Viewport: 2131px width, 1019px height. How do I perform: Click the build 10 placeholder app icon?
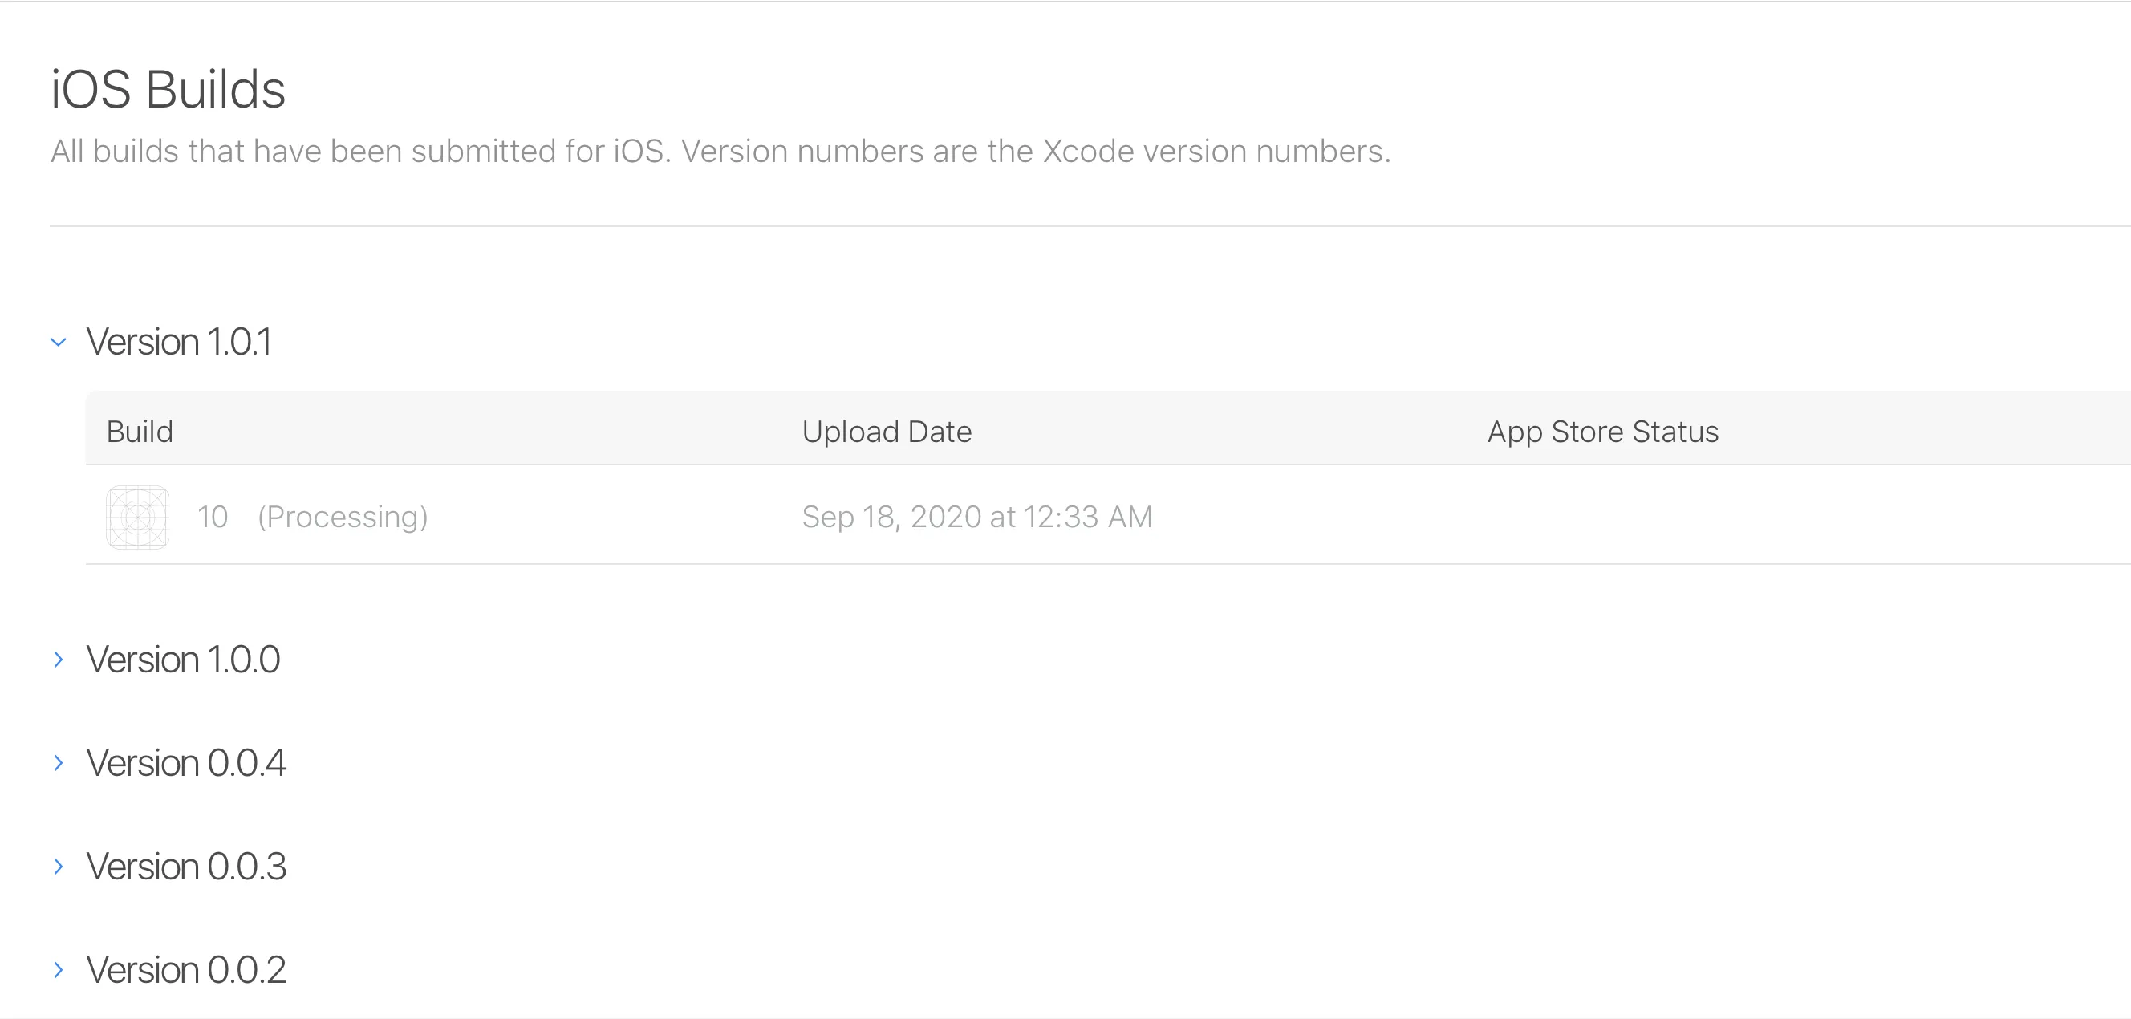coord(137,517)
